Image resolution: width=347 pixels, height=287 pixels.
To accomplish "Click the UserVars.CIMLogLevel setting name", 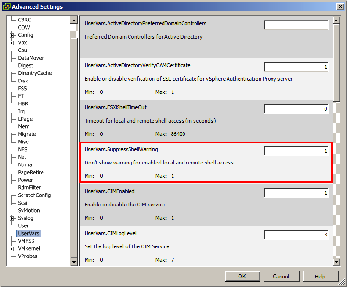I will tap(110, 233).
